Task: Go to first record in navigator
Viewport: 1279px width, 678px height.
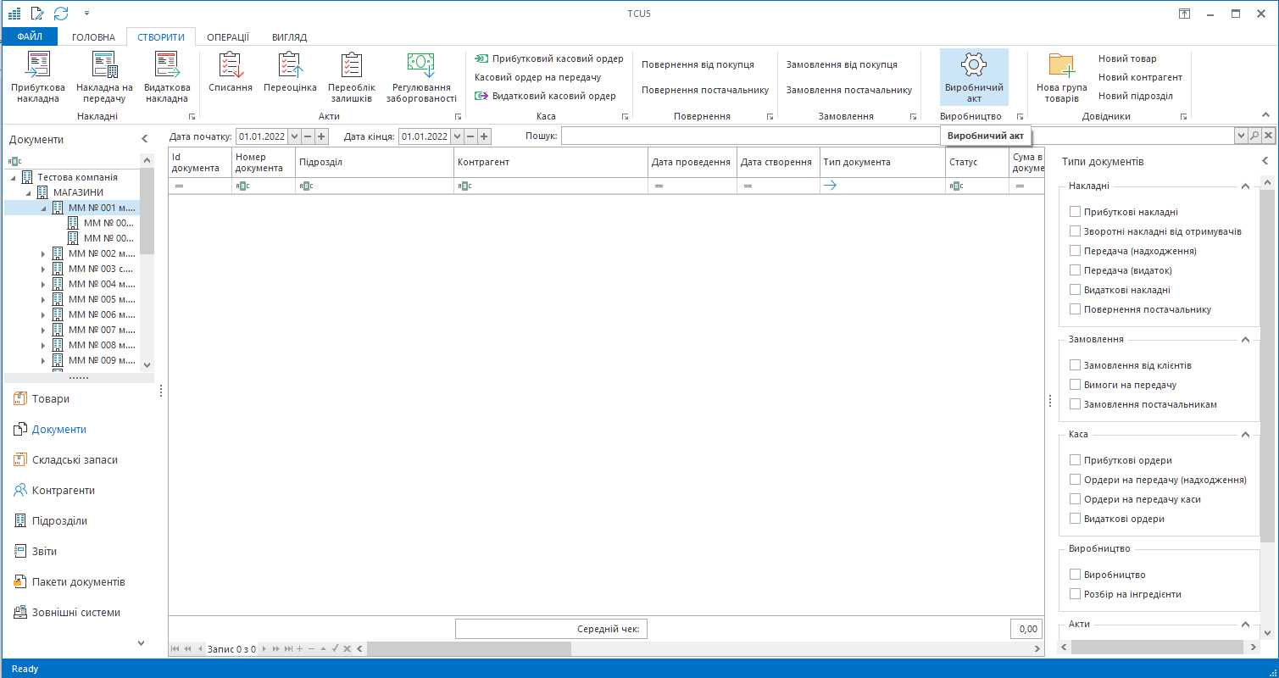Action: pyautogui.click(x=175, y=648)
